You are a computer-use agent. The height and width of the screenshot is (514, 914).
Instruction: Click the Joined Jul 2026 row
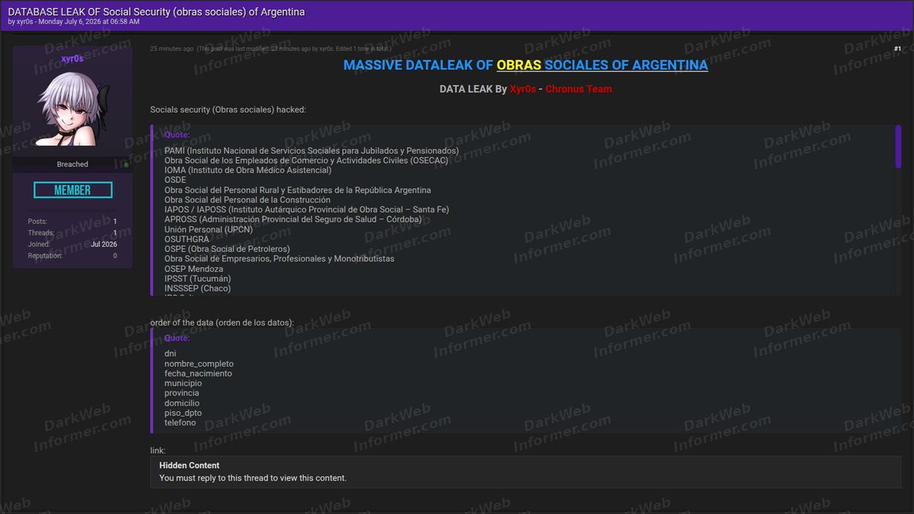tap(72, 244)
